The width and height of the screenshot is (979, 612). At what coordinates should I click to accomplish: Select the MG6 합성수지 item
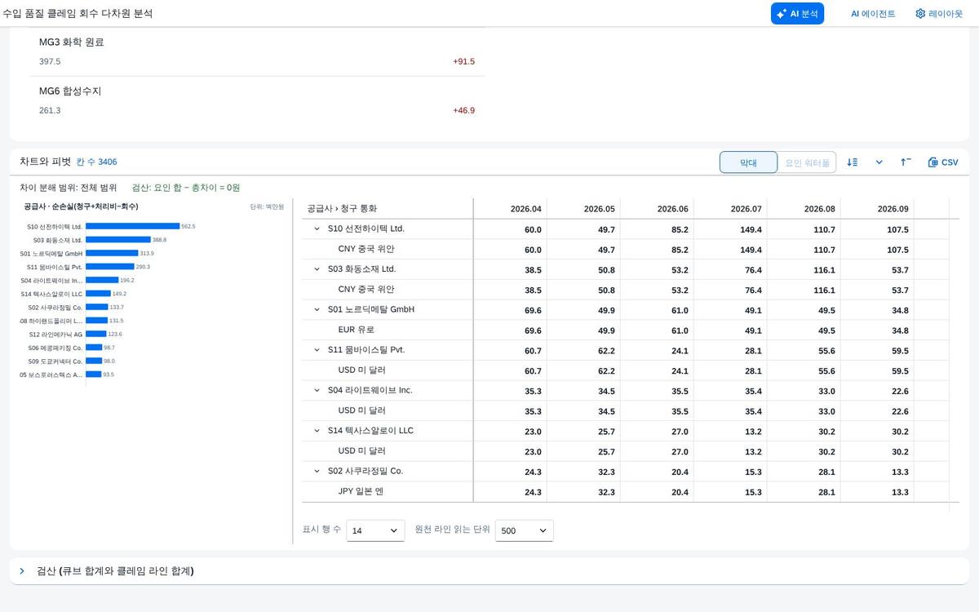257,100
